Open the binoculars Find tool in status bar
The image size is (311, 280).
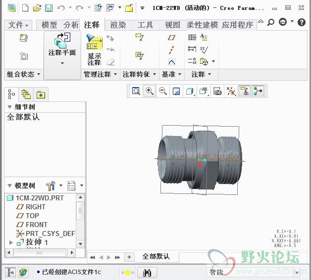[x=147, y=273]
